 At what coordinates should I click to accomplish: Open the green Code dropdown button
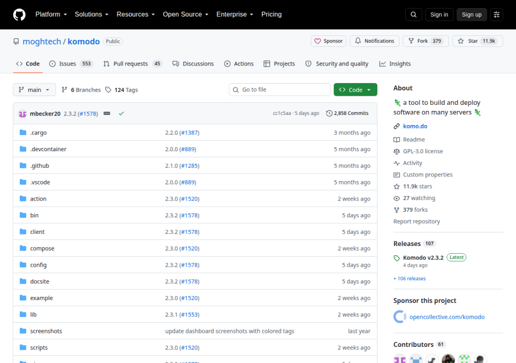pyautogui.click(x=355, y=90)
